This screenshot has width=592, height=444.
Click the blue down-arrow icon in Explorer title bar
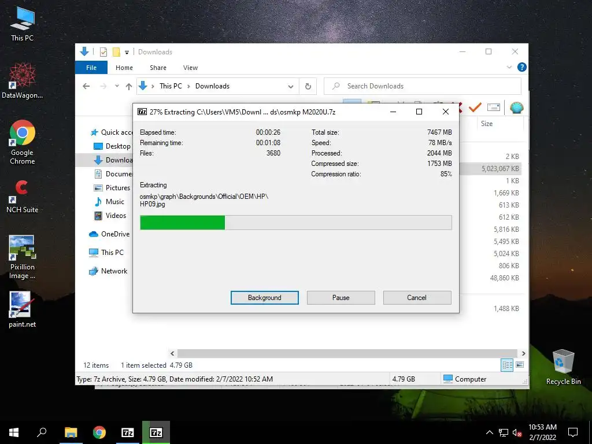tap(84, 51)
